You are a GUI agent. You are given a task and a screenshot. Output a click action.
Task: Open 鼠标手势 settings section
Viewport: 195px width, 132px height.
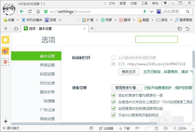tap(47, 92)
